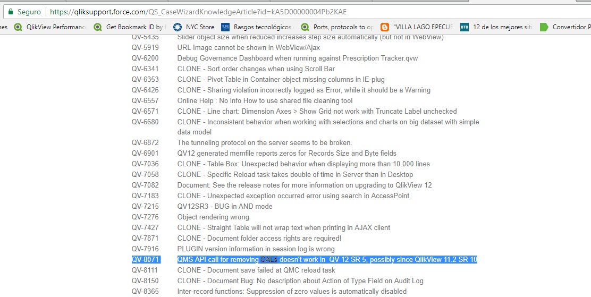Open Ports, protocols bookmark icon
Image resolution: width=591 pixels, height=297 pixels.
[x=305, y=27]
